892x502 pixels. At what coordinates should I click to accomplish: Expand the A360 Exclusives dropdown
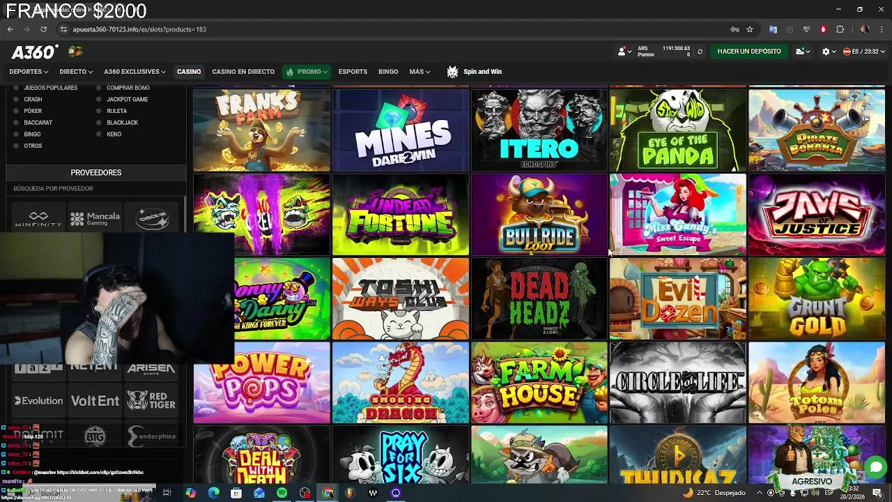coord(134,72)
